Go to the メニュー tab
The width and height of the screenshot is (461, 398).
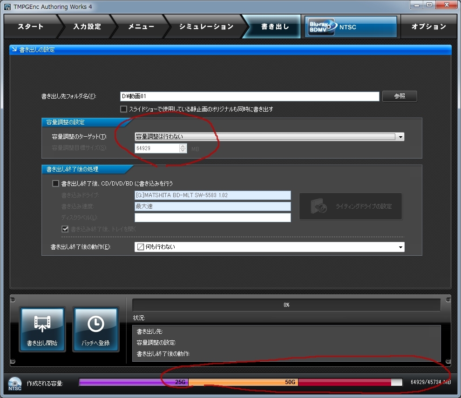coord(141,27)
